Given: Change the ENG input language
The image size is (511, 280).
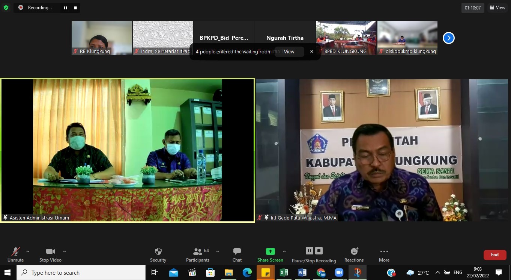Looking at the screenshot, I should (x=458, y=272).
